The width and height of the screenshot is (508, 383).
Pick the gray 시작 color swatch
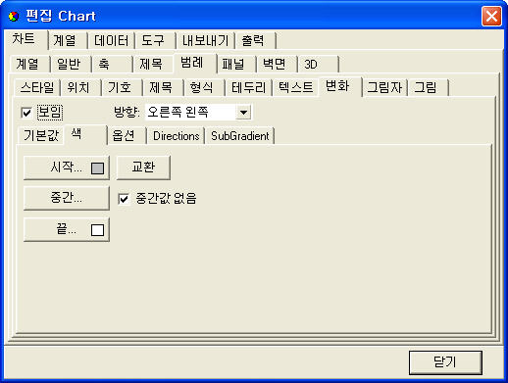point(97,168)
